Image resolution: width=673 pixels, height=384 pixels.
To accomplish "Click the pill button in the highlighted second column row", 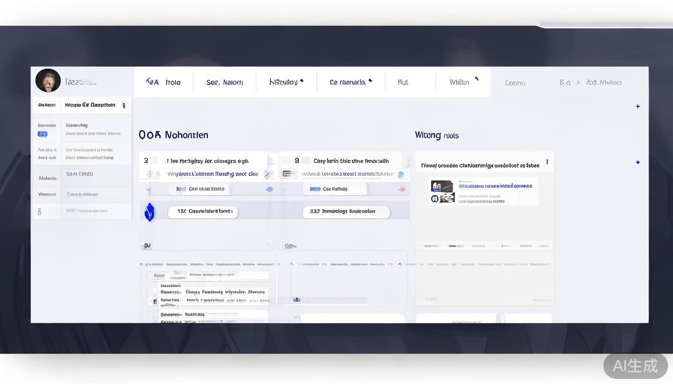I will [346, 211].
